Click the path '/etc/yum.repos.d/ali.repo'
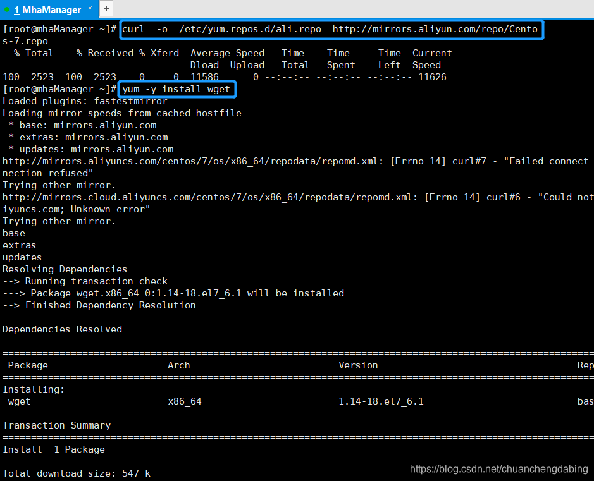Image resolution: width=594 pixels, height=481 pixels. (x=250, y=30)
